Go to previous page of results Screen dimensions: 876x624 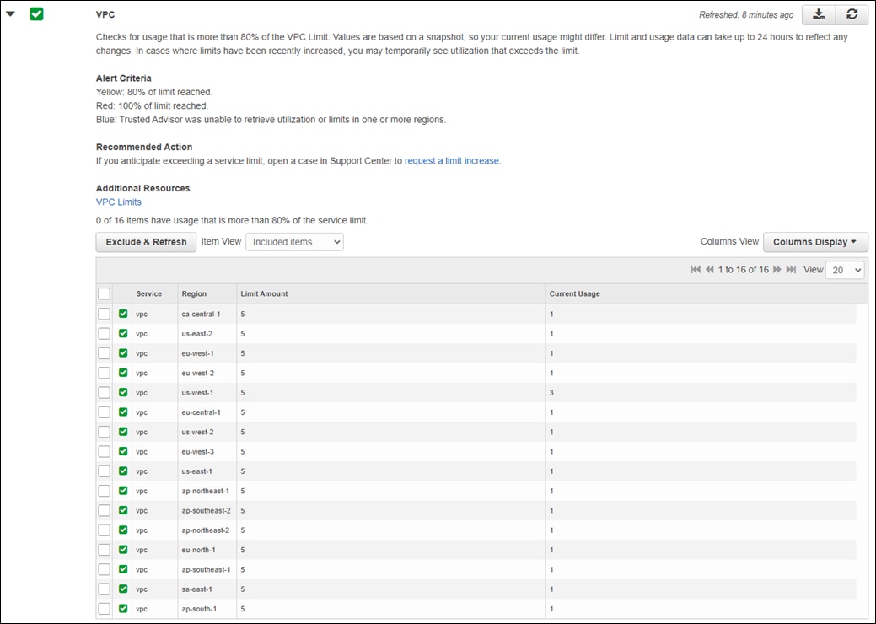tap(710, 270)
